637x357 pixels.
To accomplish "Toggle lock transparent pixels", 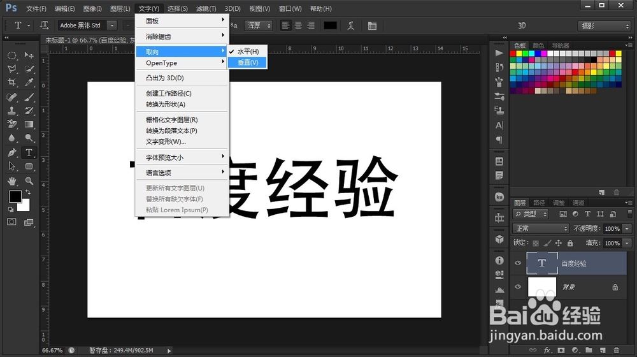I will coord(536,243).
